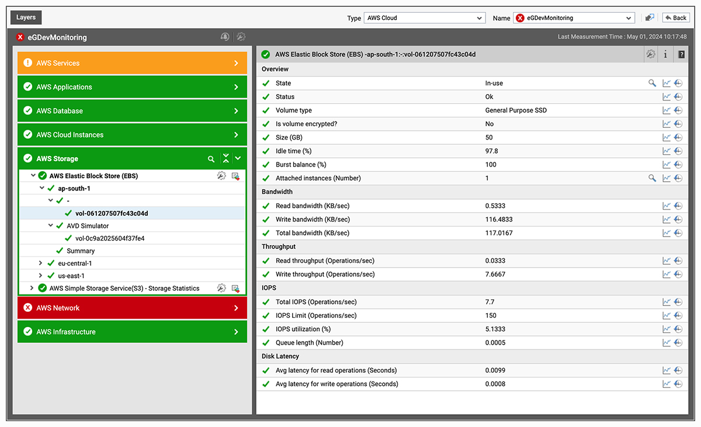Click the 116.4833 write bandwidth value
The image size is (701, 427).
click(x=499, y=220)
